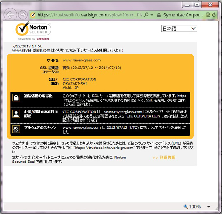222x214 pixels.
Task: Click the browser Back arrow button
Action: 10,14
